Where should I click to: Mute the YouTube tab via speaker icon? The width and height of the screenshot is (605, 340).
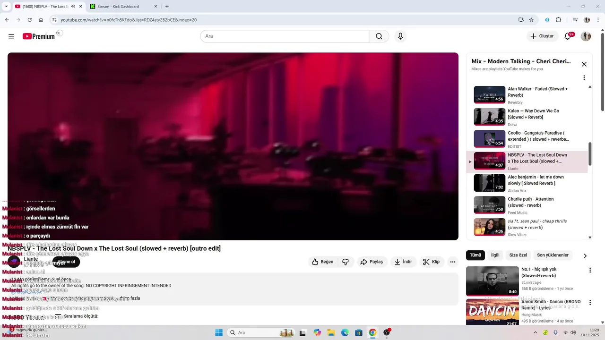[73, 7]
